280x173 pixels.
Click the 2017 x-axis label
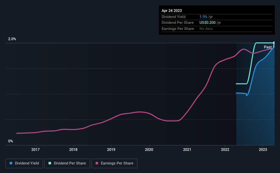(x=35, y=150)
